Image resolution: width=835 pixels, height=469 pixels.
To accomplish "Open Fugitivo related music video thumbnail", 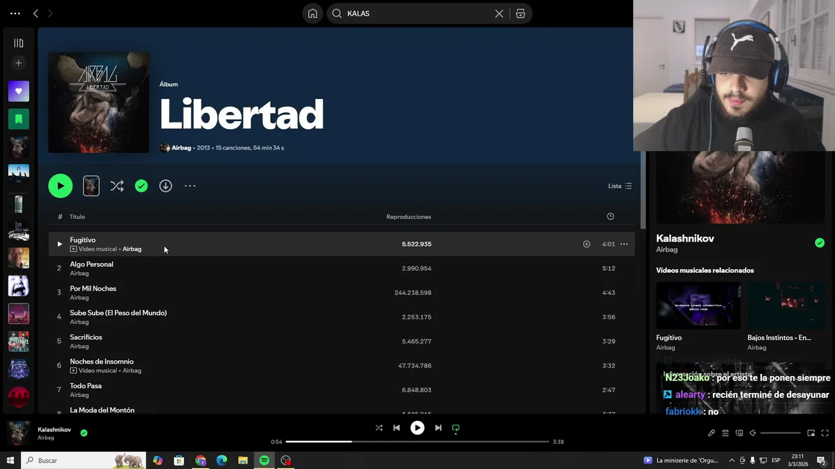I will point(698,305).
